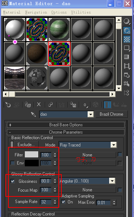The height and width of the screenshot is (217, 134).
Task: Open the Navigation menu
Action: pyautogui.click(x=36, y=12)
